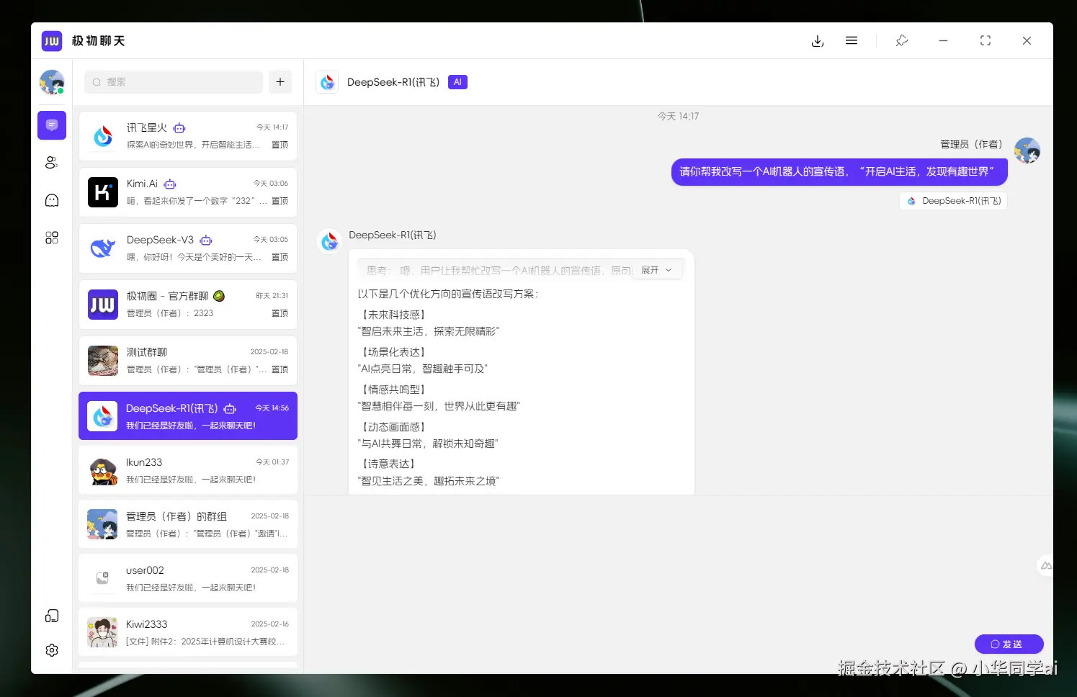Open the DeepSeek-V3 conversation
The image size is (1077, 697).
(x=188, y=248)
